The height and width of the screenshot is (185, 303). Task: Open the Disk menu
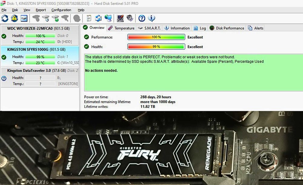click(x=15, y=10)
